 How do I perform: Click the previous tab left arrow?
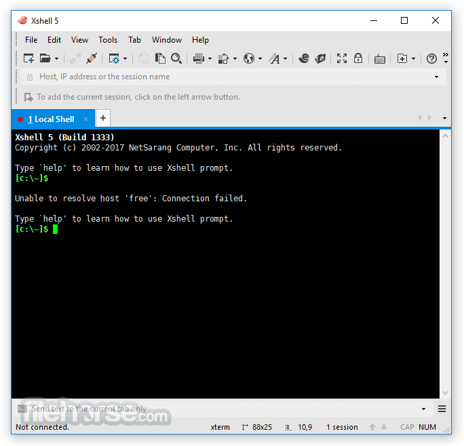click(x=420, y=118)
